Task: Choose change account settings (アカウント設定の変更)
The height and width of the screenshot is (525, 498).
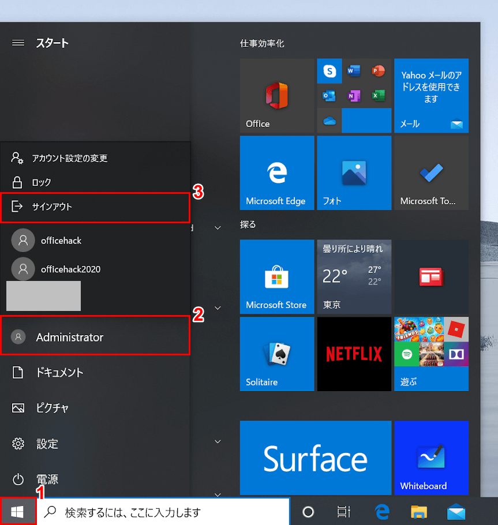Action: [69, 158]
